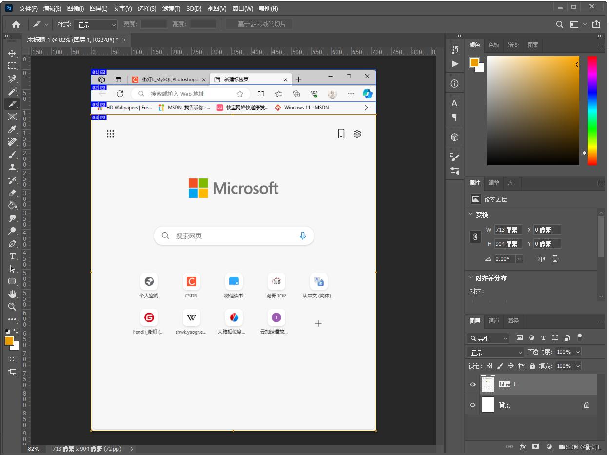Toggle the layer filter on/off switch
This screenshot has height=455, width=609.
(580, 337)
